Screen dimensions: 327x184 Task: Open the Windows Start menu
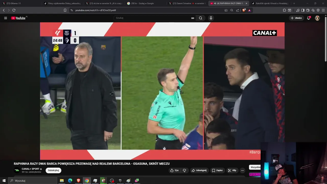[4, 181]
